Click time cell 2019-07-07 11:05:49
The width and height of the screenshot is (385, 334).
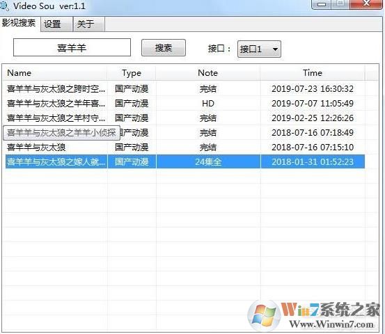[x=313, y=103]
